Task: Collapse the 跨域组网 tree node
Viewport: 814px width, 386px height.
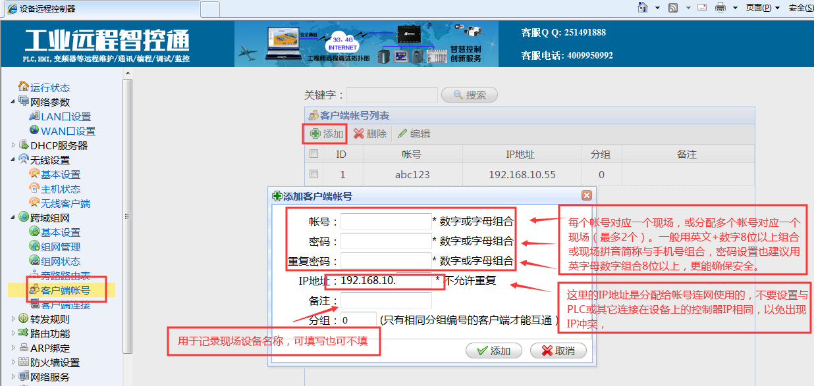Action: point(14,218)
